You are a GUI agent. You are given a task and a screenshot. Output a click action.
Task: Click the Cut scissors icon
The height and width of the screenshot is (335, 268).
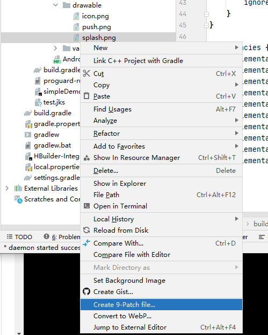click(86, 73)
